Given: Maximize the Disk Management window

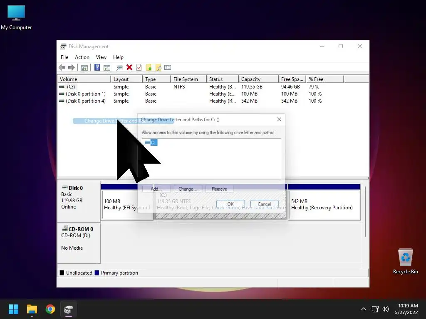Looking at the screenshot, I should pyautogui.click(x=341, y=47).
